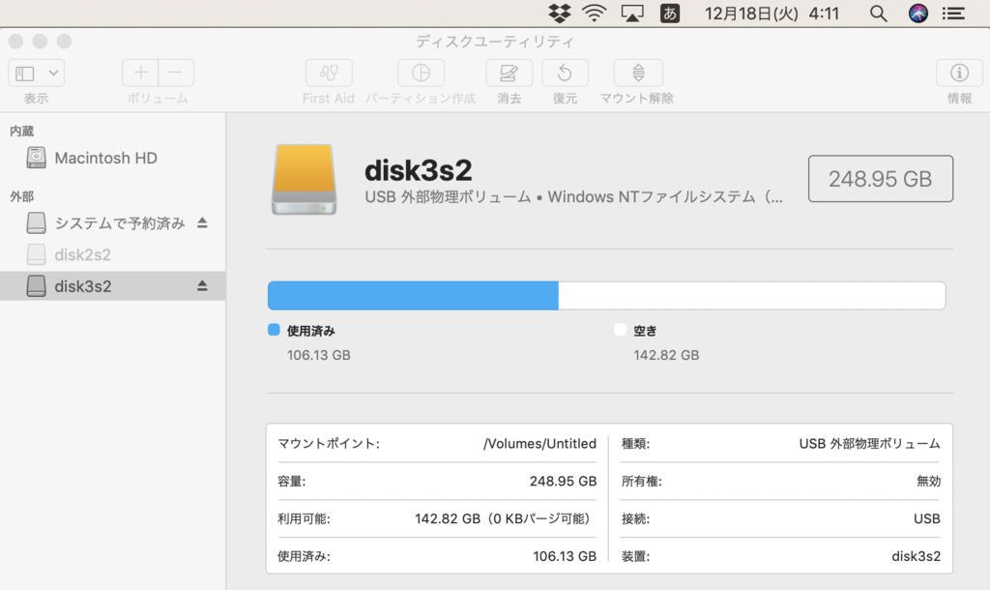Image resolution: width=990 pixels, height=590 pixels.
Task: Click the 装置 value disk3s2
Action: coord(917,556)
